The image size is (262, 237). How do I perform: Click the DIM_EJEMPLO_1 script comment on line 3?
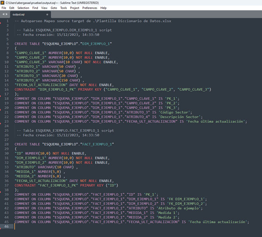tap(64, 30)
